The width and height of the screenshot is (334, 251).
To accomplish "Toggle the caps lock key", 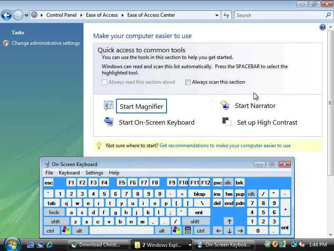I will click(54, 213).
